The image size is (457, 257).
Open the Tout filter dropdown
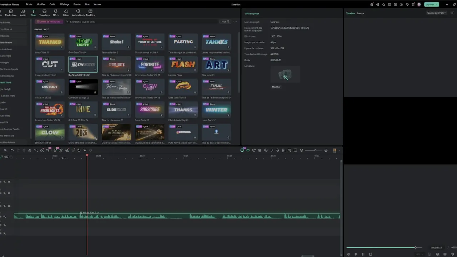tap(225, 22)
